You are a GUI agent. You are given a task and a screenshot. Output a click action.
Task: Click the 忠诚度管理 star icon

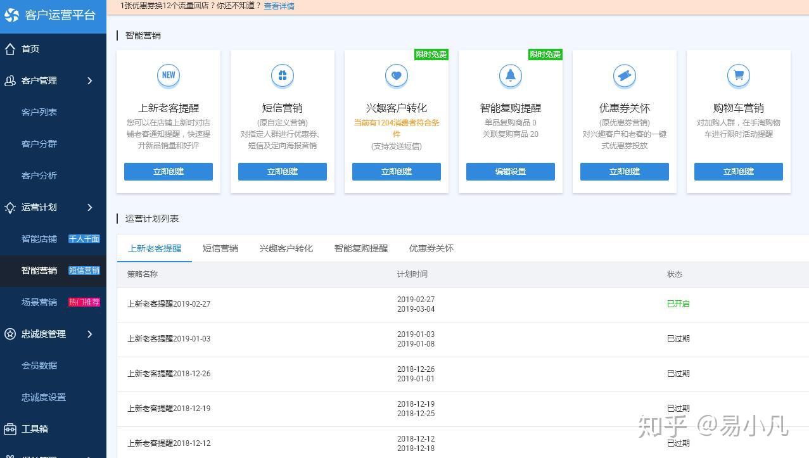point(10,334)
